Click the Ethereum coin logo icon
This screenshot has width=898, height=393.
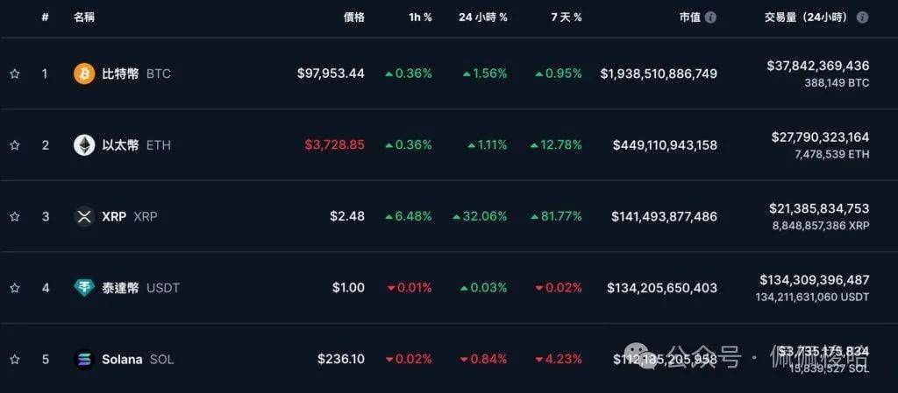click(84, 145)
